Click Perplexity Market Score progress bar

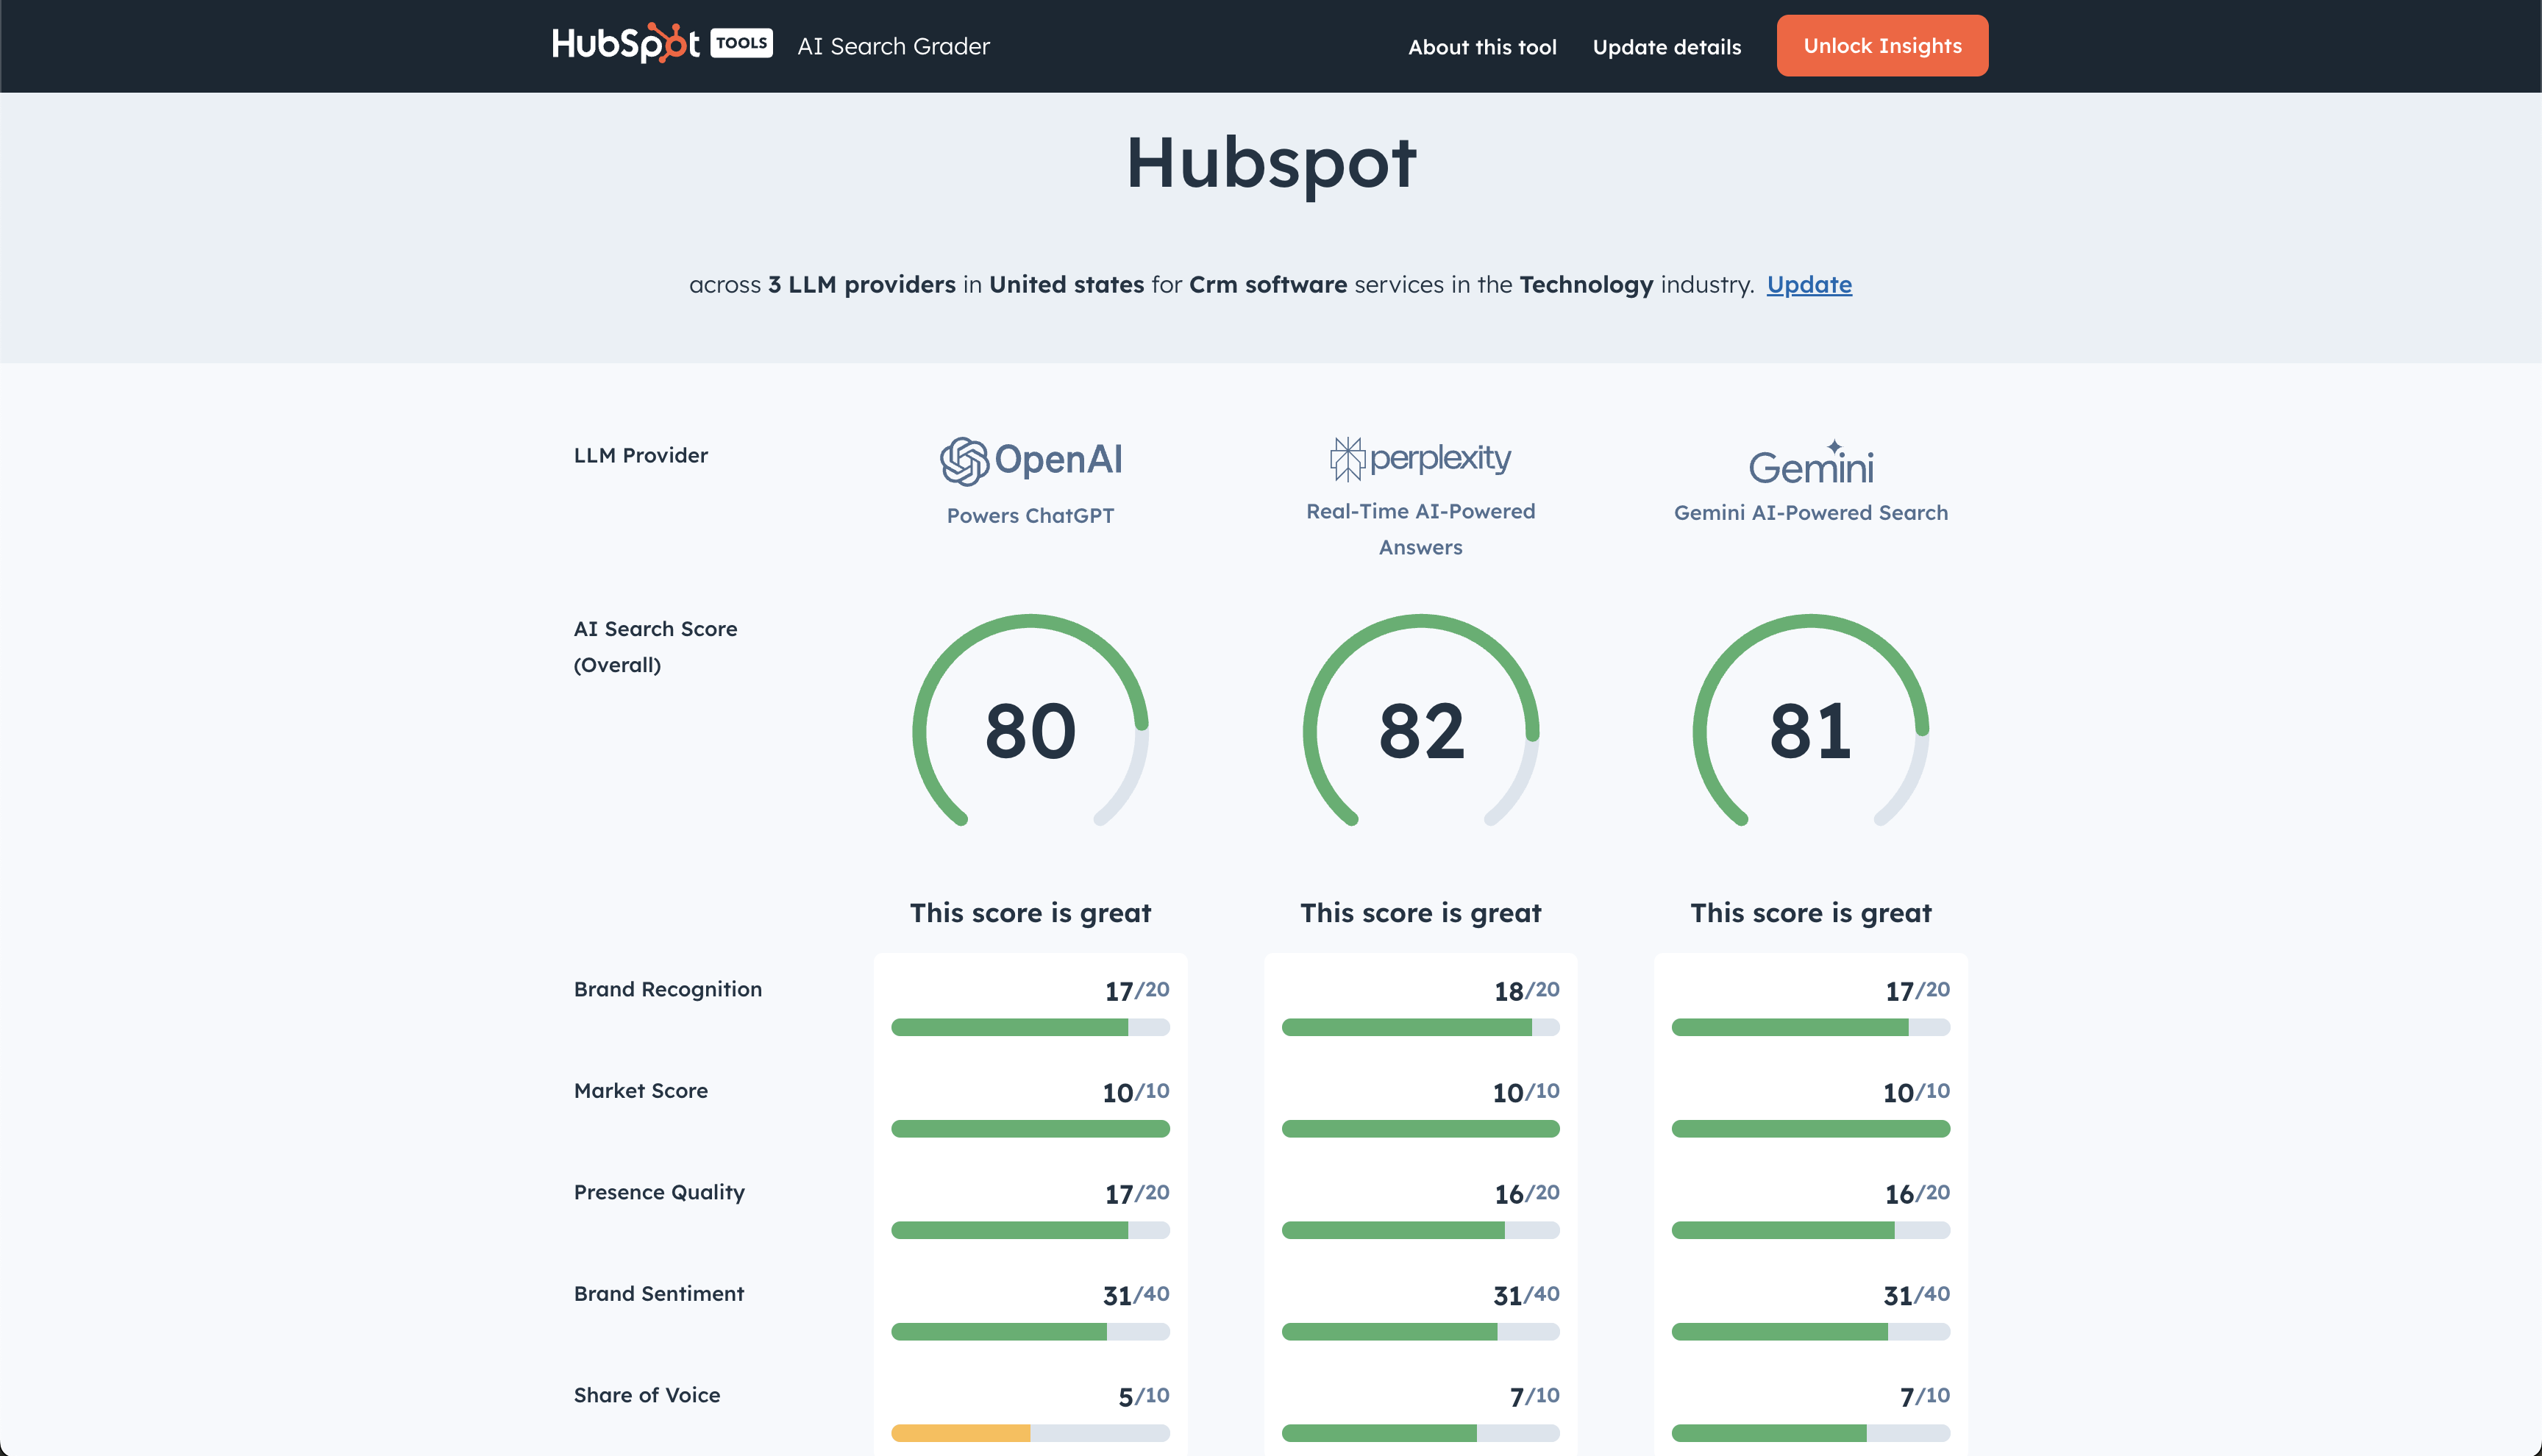click(x=1420, y=1129)
